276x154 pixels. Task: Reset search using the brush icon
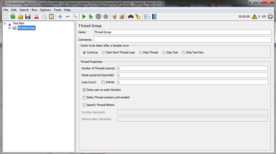point(138,17)
